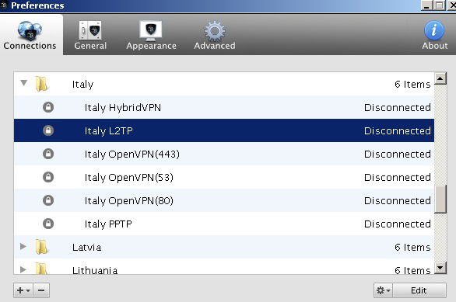
Task: Click the lock icon for Italy L2TP
Action: [48, 130]
